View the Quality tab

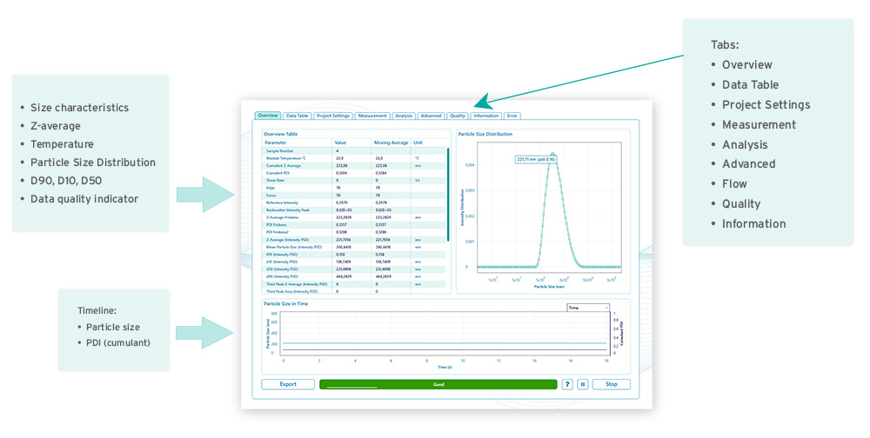[458, 116]
